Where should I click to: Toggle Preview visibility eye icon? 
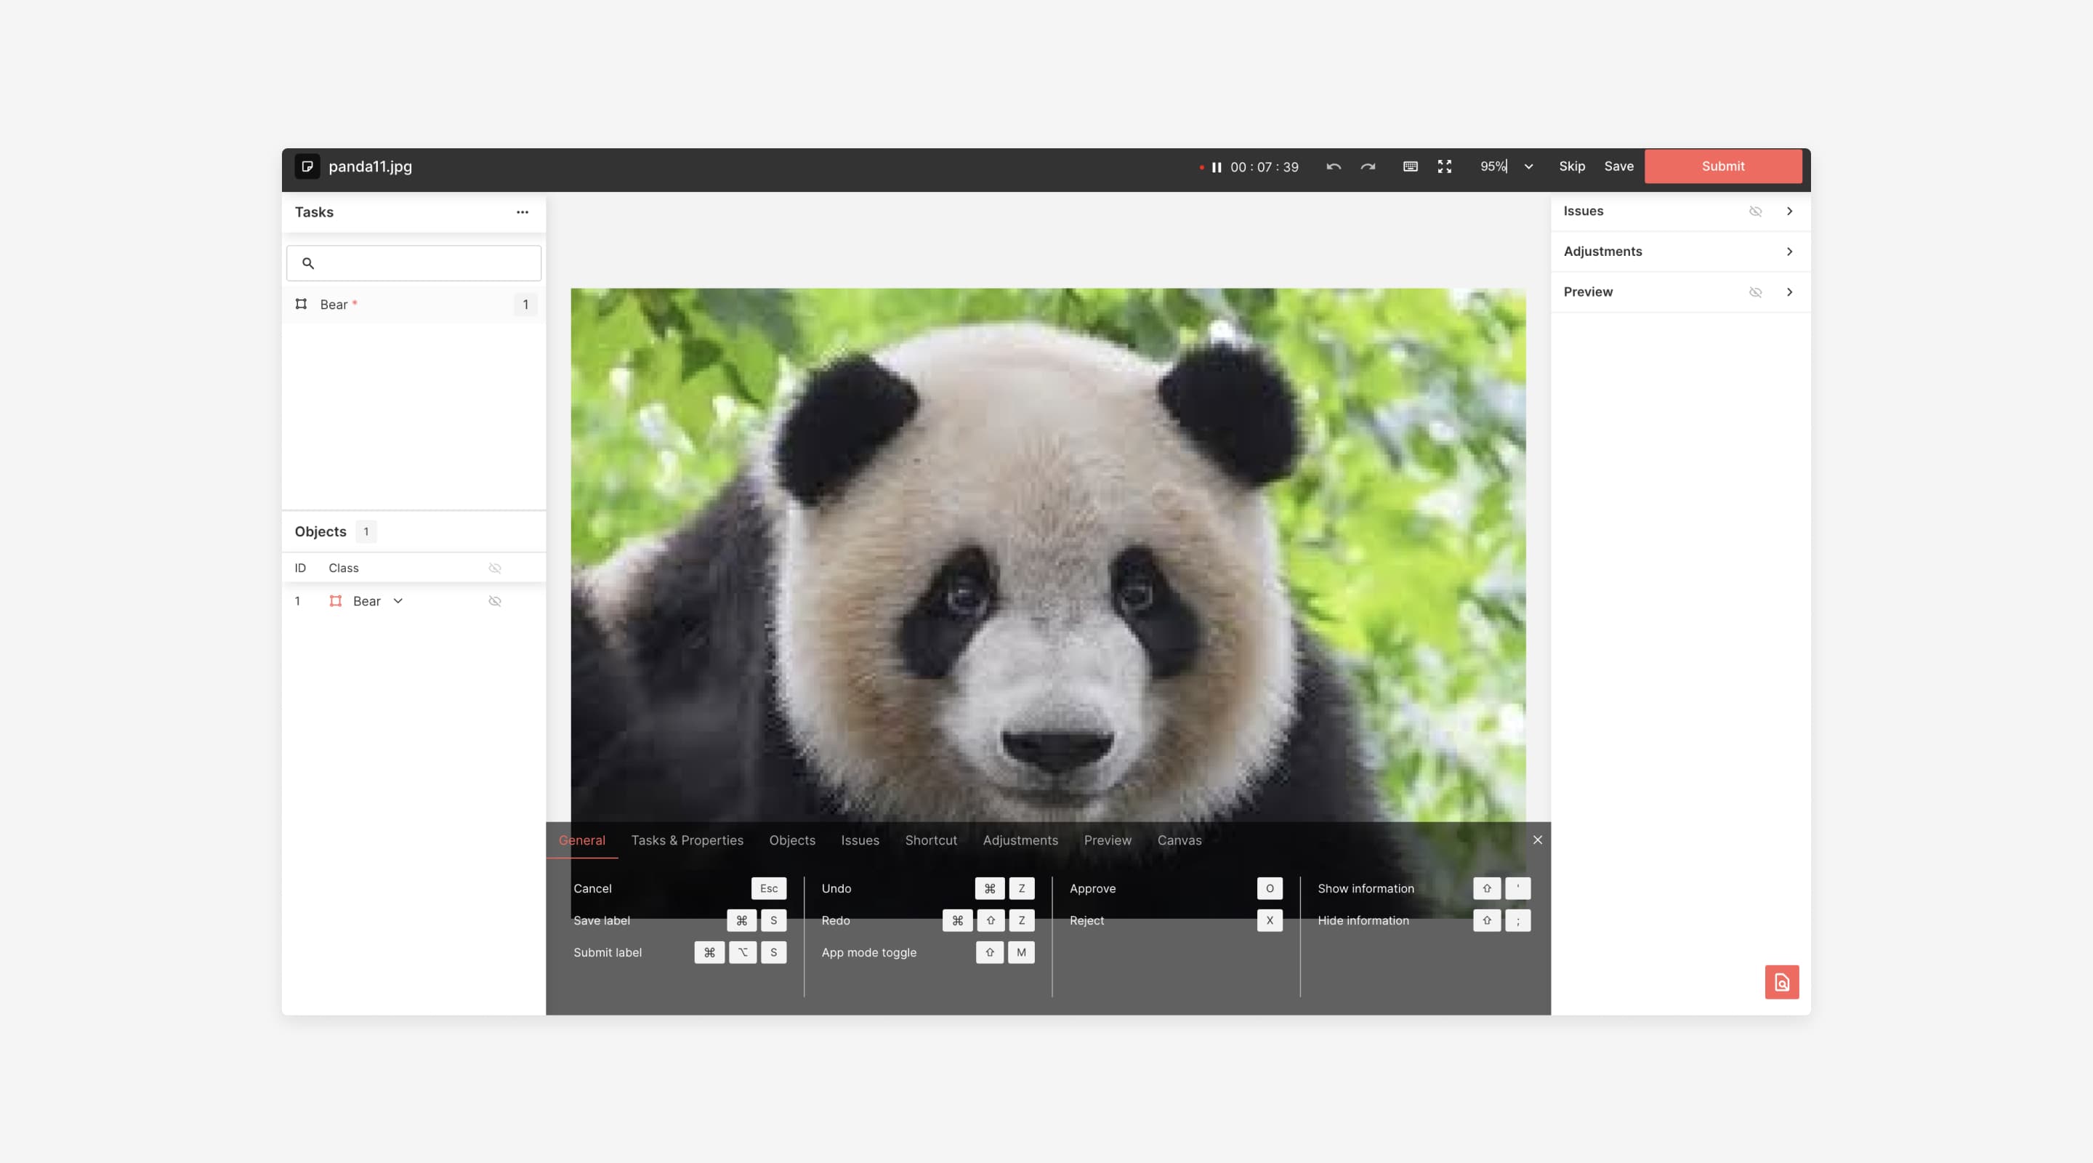point(1755,293)
